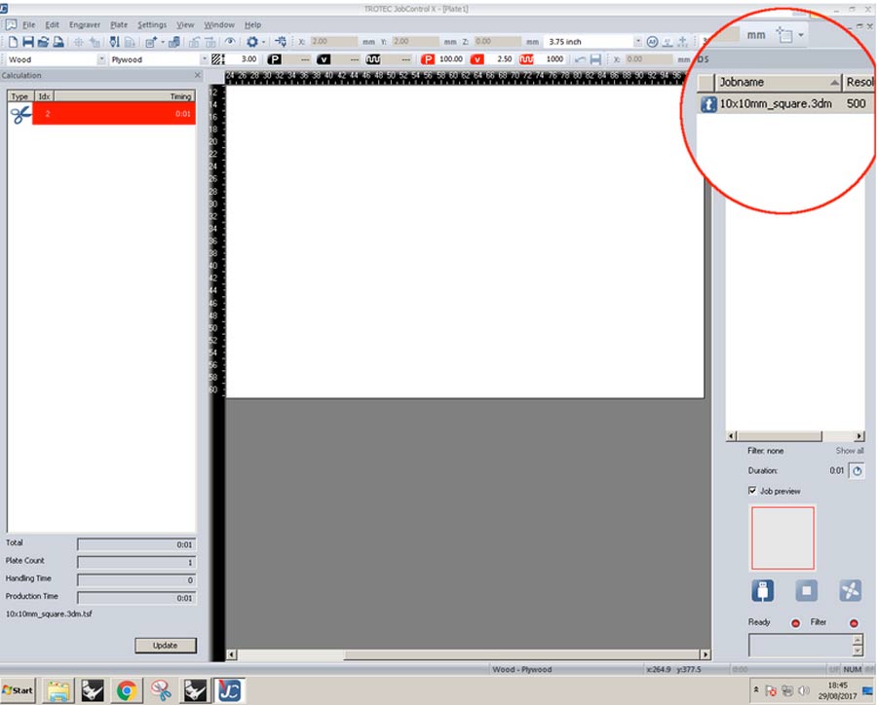The image size is (877, 705).
Task: Click the Save floppy disk icon
Action: click(28, 42)
